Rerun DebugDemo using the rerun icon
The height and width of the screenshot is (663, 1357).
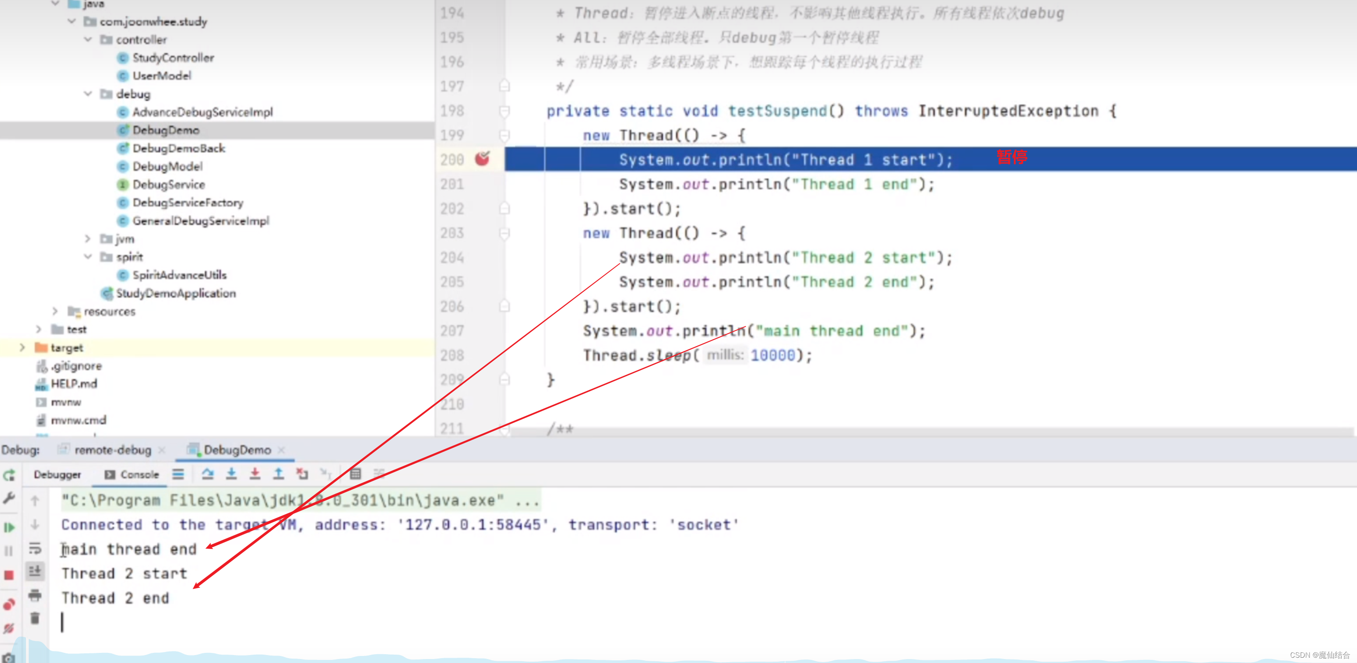tap(9, 476)
